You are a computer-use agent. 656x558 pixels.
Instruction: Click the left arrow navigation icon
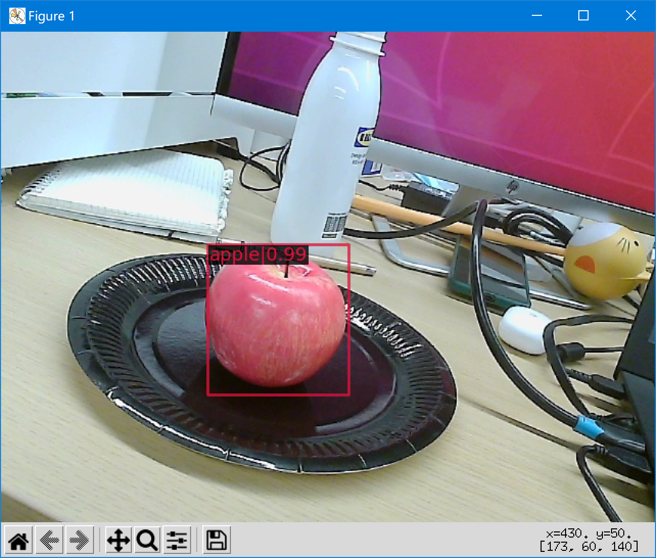49,540
